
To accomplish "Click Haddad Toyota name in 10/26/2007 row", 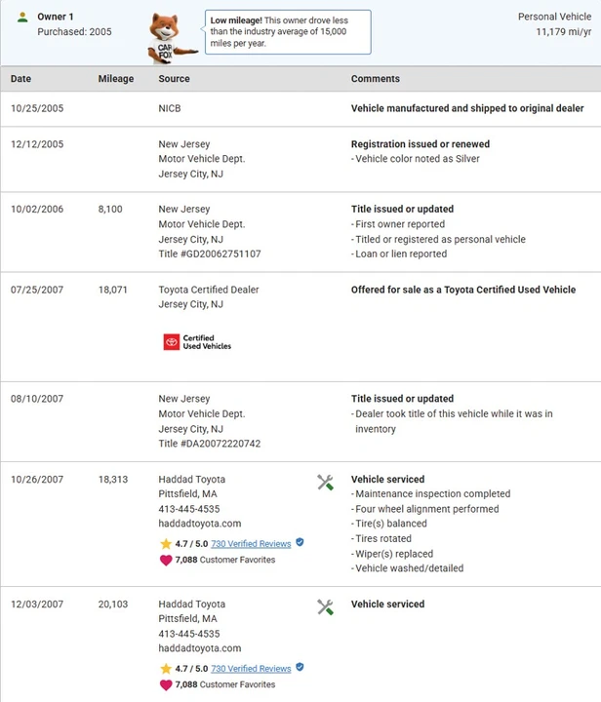I will pyautogui.click(x=192, y=480).
